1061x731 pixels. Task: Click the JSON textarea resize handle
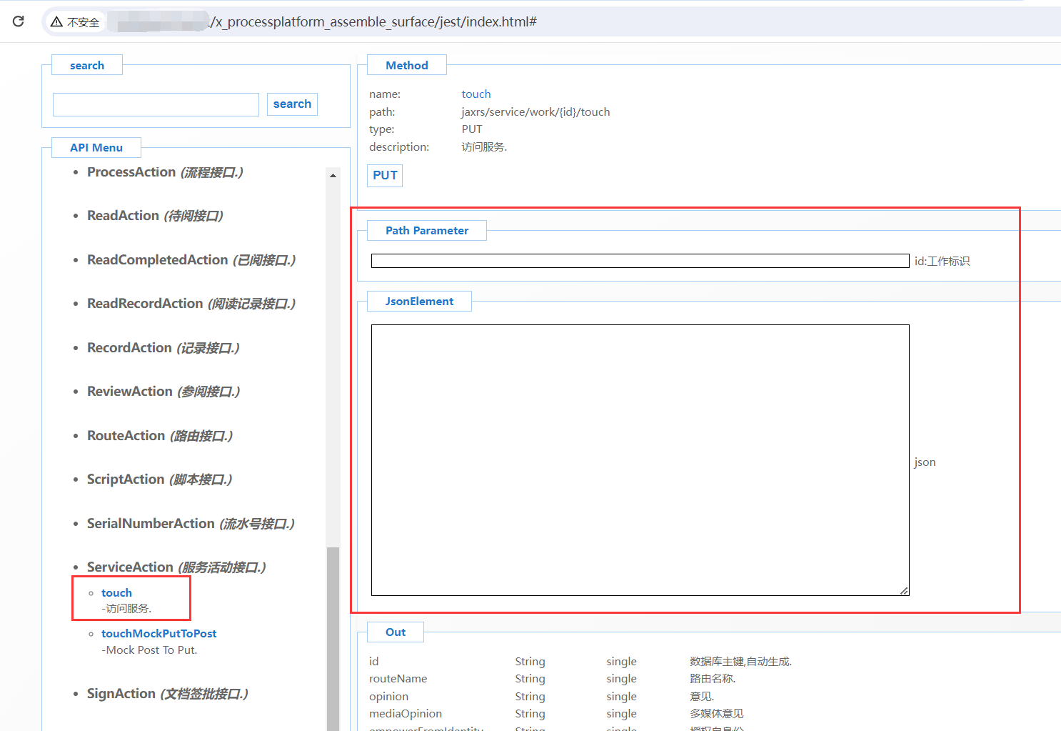click(904, 590)
